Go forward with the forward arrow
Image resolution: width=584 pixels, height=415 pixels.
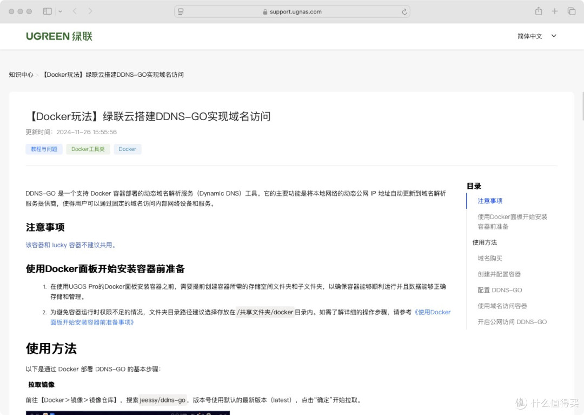coord(90,11)
